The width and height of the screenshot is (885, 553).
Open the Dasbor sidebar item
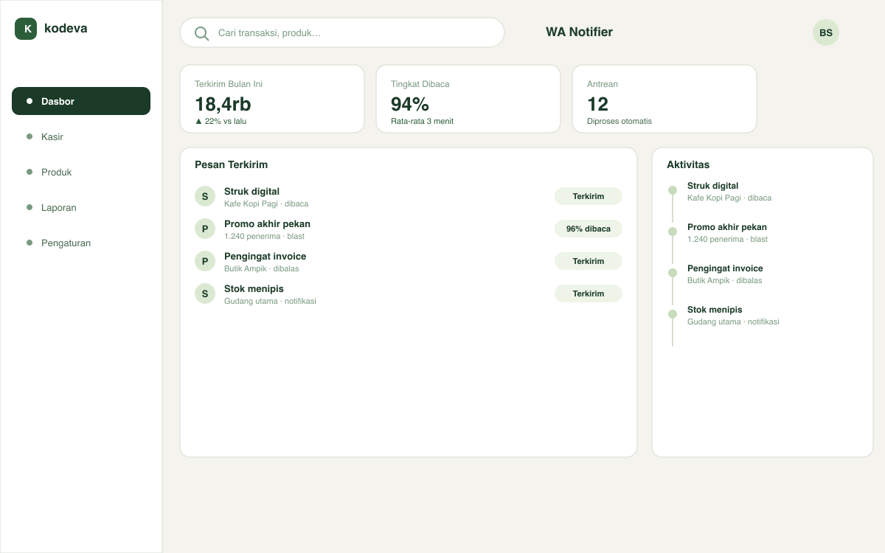(x=81, y=101)
